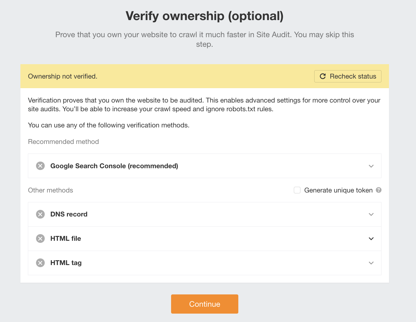Image resolution: width=416 pixels, height=322 pixels.
Task: Expand the DNS record chevron
Action: click(x=371, y=214)
